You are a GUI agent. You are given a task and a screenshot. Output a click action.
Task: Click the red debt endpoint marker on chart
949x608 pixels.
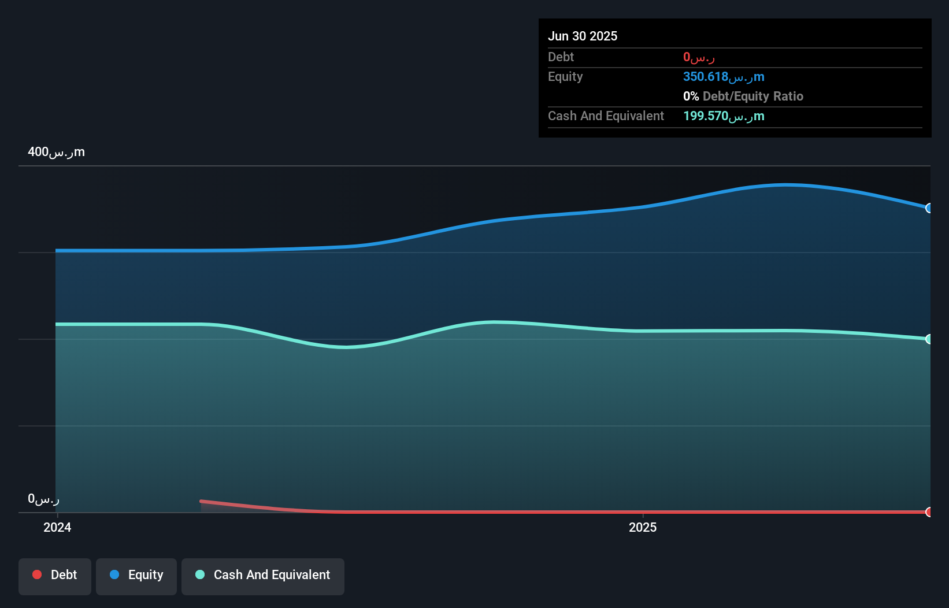pos(929,512)
